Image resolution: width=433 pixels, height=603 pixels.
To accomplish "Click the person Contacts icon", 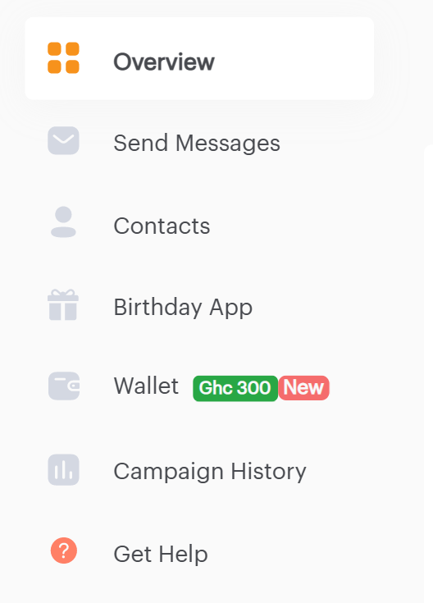I will 63,222.
